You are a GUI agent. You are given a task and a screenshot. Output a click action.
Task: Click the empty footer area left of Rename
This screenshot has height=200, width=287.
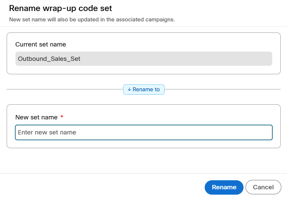click(100, 187)
